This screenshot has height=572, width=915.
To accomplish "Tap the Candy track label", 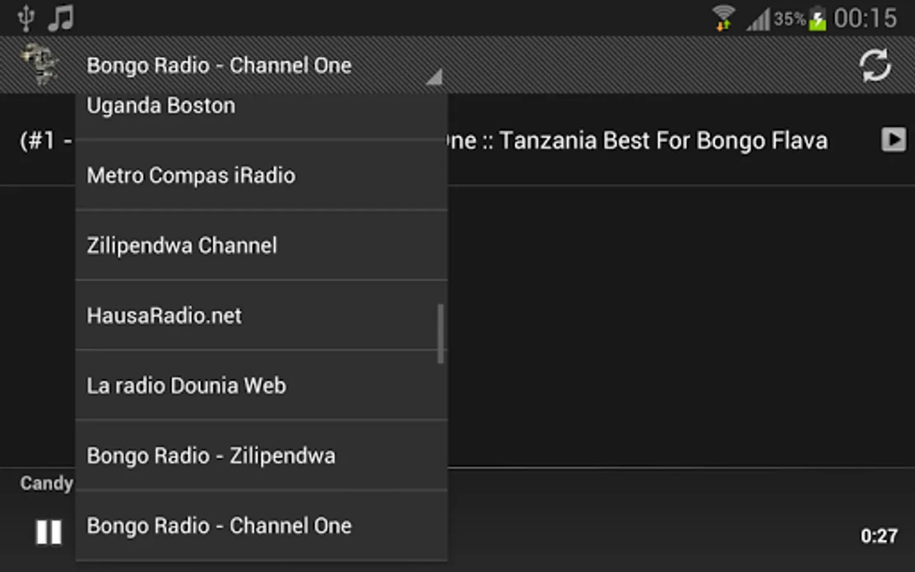I will point(46,483).
